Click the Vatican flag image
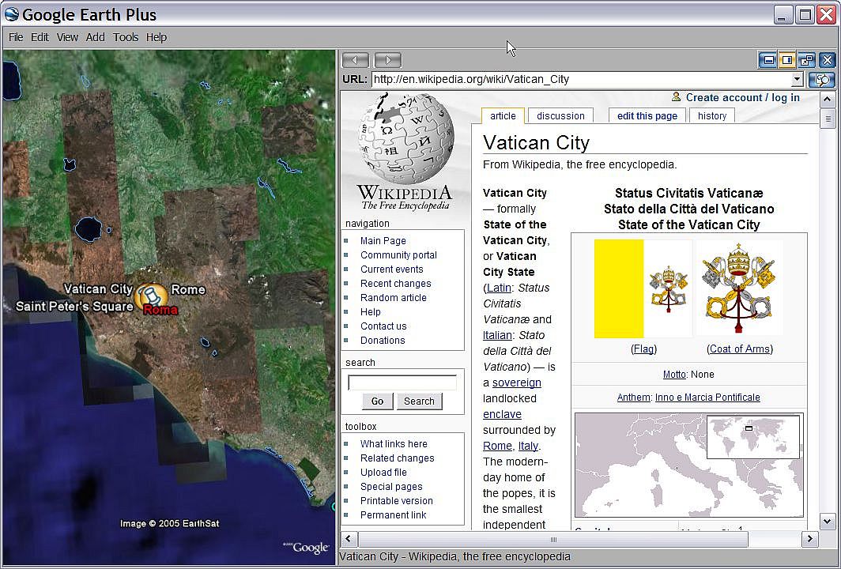 643,288
